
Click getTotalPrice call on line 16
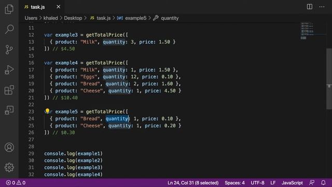pyautogui.click(x=104, y=63)
